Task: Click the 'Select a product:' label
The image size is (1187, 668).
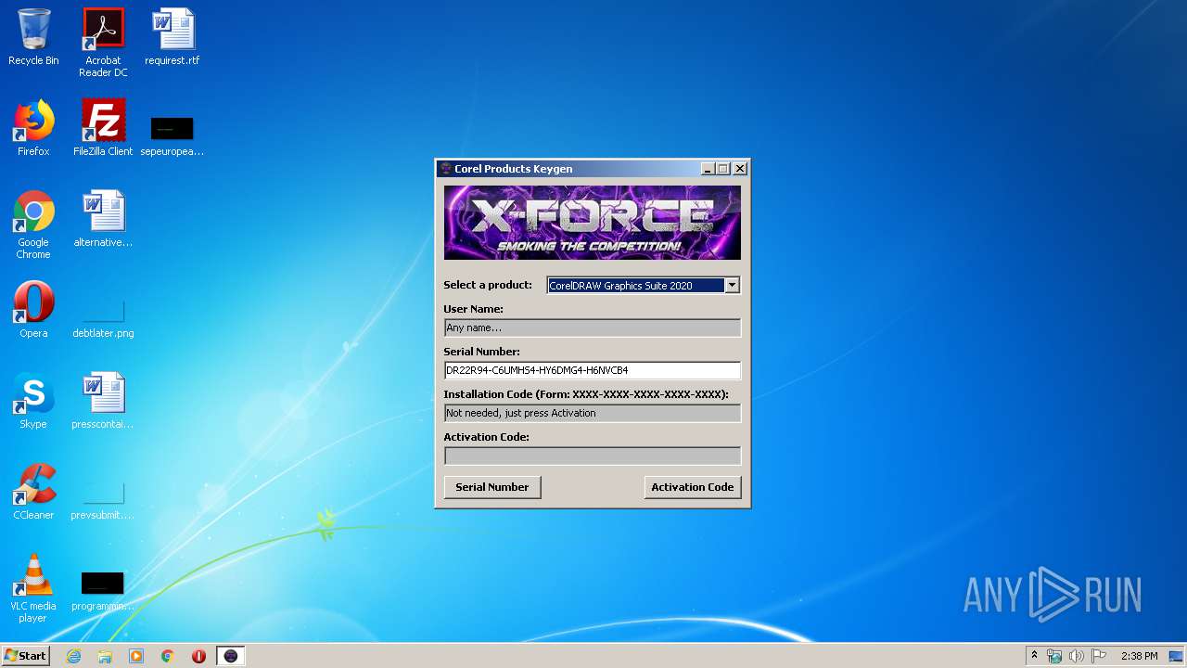Action: point(488,285)
